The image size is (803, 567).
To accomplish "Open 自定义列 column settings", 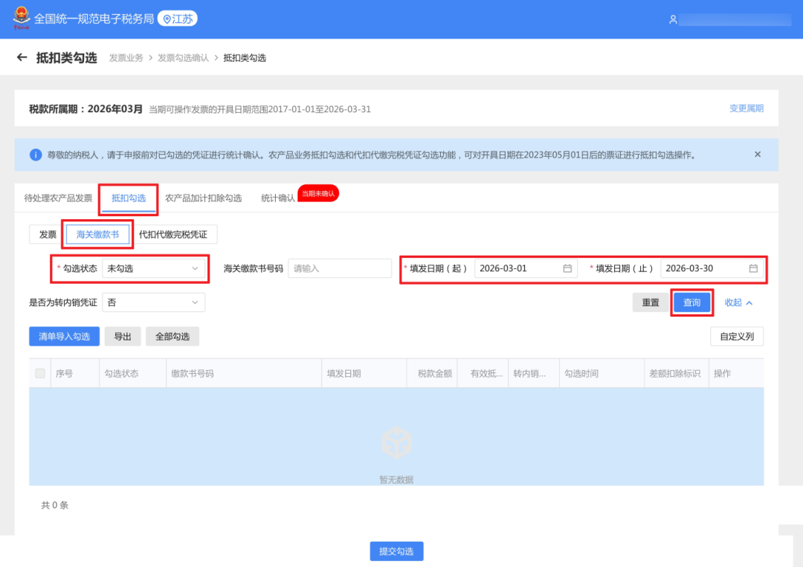I will pos(737,336).
